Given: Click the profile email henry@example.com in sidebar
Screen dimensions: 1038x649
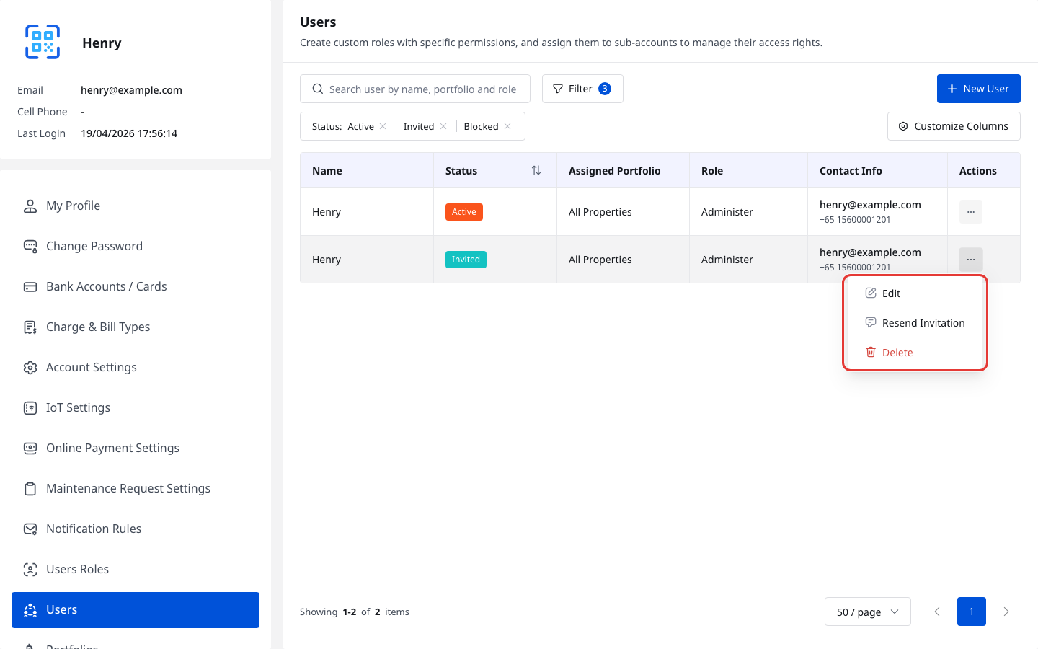Looking at the screenshot, I should pyautogui.click(x=131, y=90).
